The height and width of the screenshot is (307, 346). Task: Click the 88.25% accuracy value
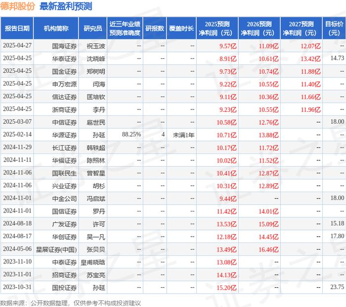click(131, 134)
